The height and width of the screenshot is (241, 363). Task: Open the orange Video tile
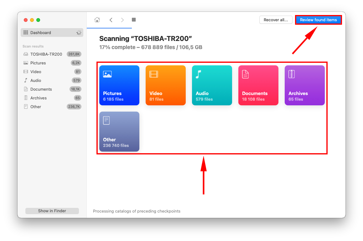165,85
